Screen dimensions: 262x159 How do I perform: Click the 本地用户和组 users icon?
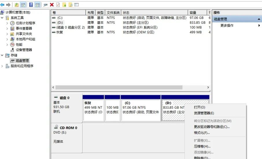coord(12,39)
